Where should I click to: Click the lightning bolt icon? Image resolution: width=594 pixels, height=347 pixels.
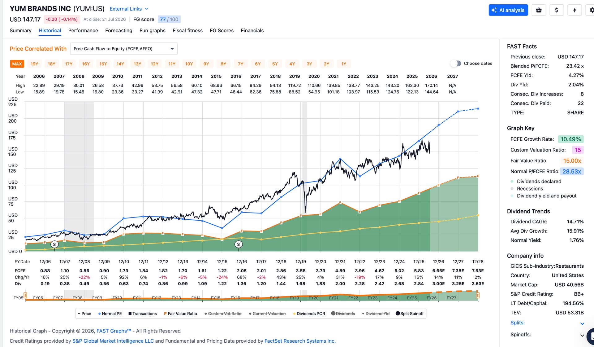[575, 10]
